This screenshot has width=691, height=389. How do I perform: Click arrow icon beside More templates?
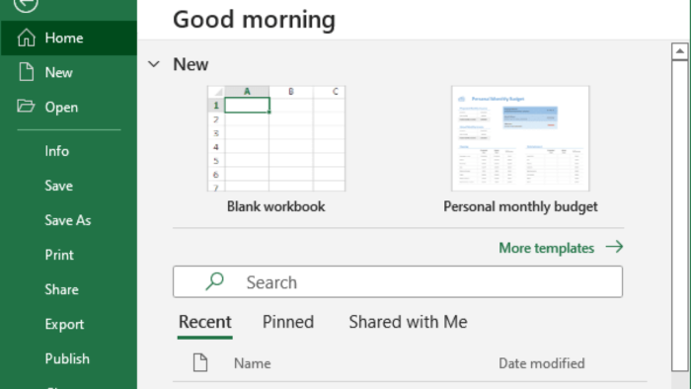(614, 247)
